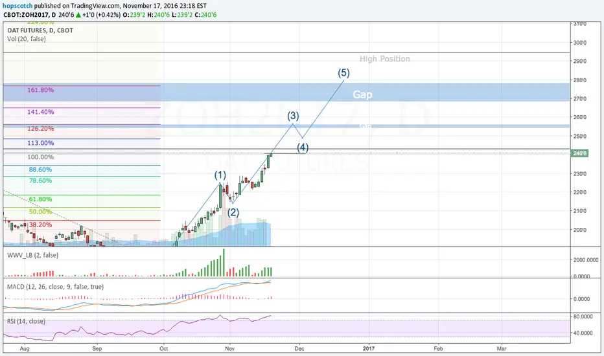
Task: Click the Sep label on time axis
Action: click(97, 349)
